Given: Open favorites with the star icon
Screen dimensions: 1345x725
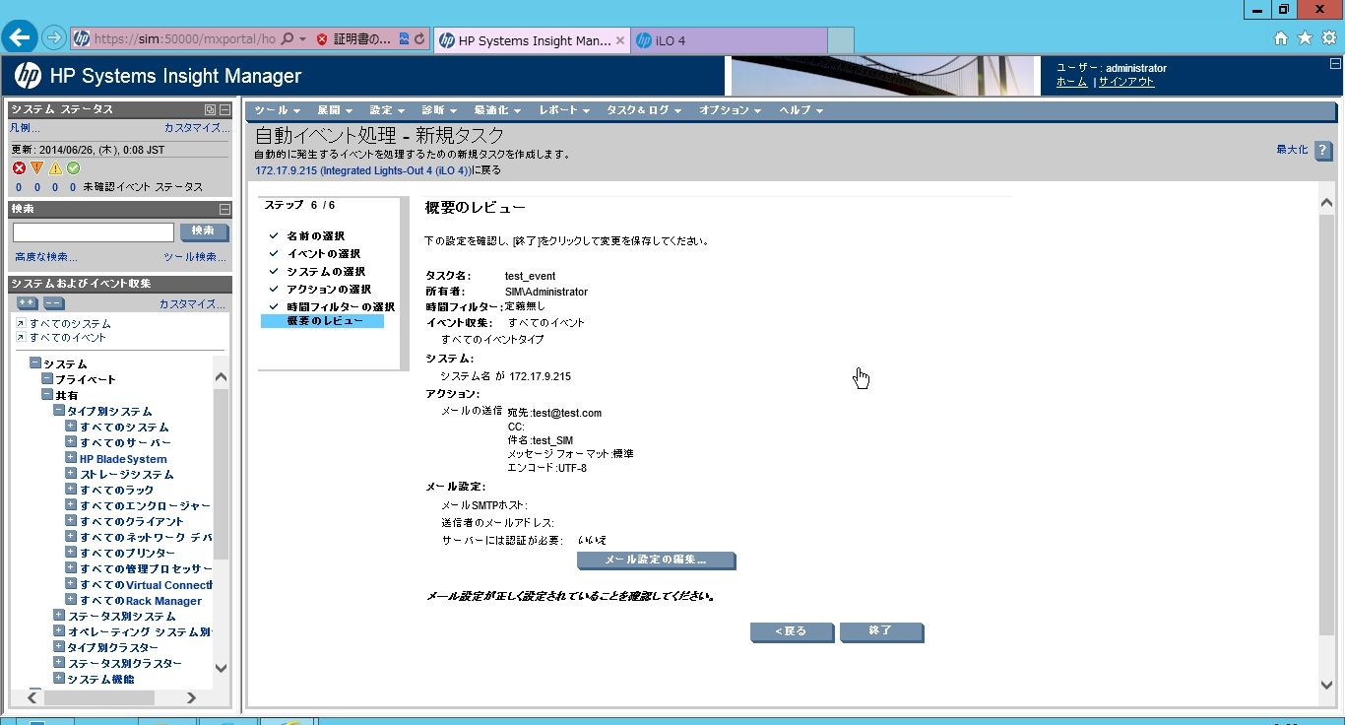Looking at the screenshot, I should [x=1305, y=38].
